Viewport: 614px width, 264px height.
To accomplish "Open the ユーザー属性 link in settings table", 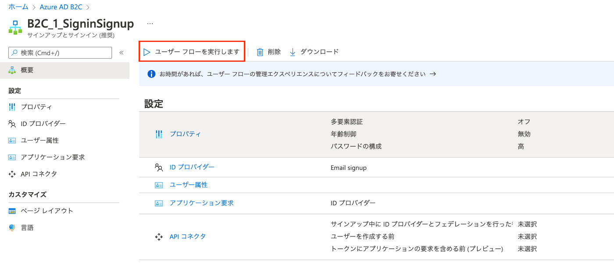I will pyautogui.click(x=189, y=185).
